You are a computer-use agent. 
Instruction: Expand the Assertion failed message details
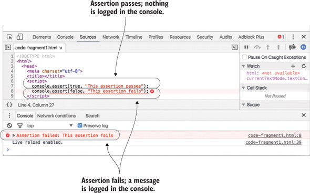coord(14,135)
